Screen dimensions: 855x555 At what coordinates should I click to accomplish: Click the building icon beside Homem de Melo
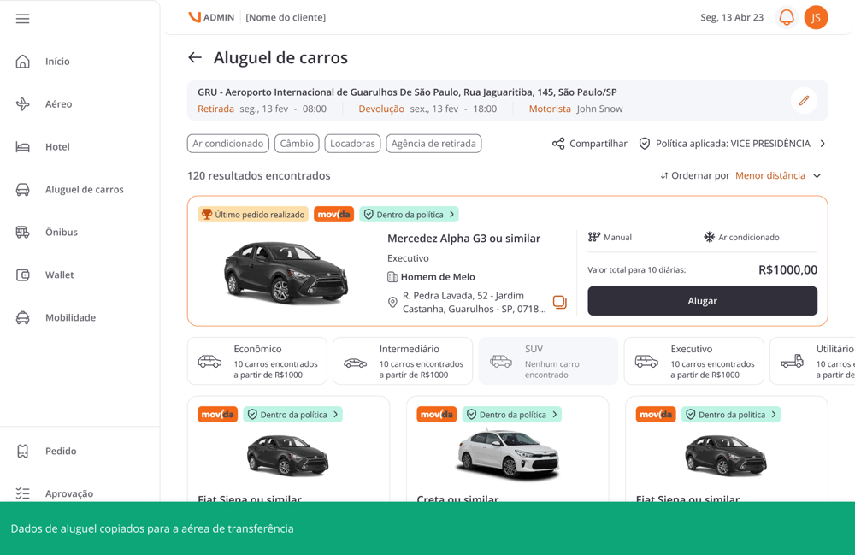point(392,277)
